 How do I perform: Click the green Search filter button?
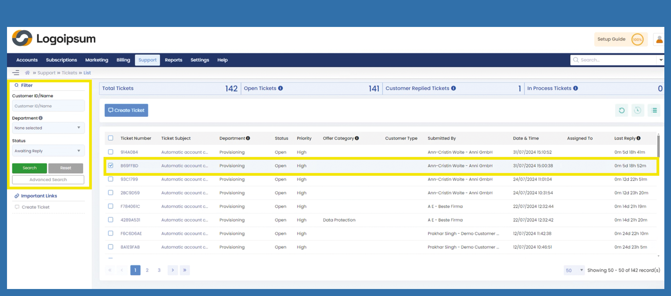29,168
